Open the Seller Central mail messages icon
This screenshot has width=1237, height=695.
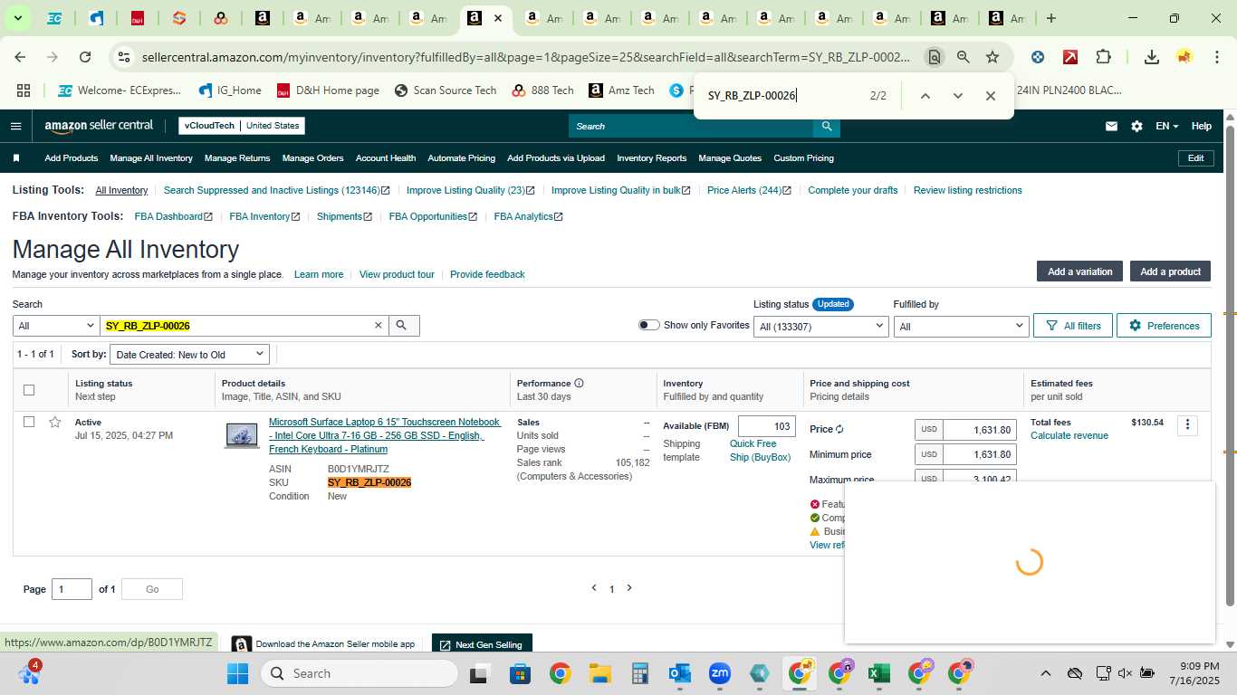[1111, 126]
